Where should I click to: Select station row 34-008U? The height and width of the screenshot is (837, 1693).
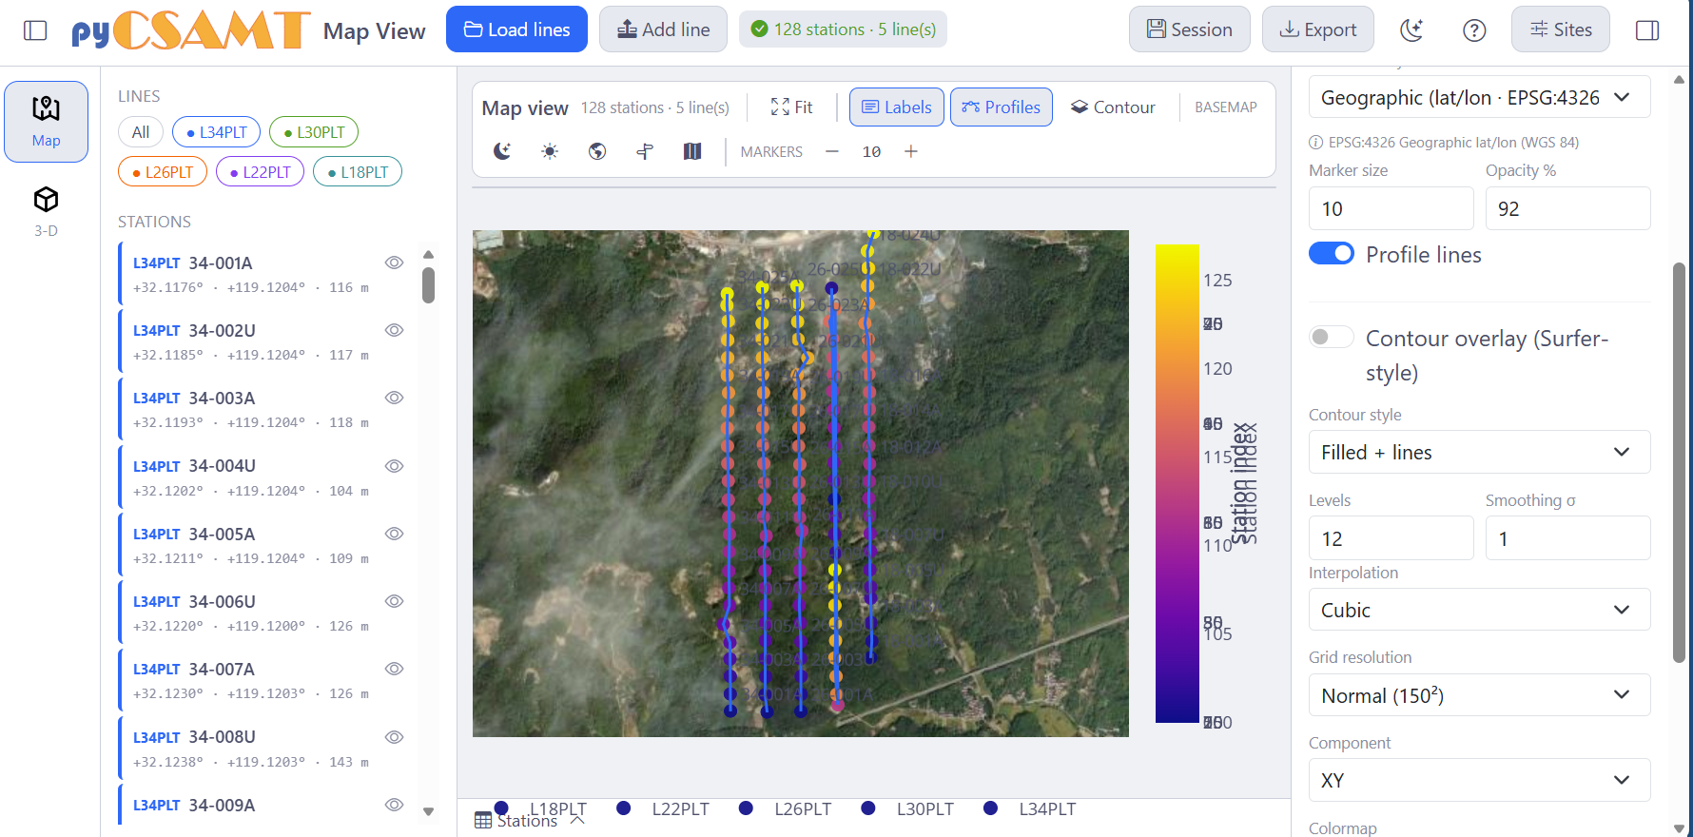pos(267,749)
